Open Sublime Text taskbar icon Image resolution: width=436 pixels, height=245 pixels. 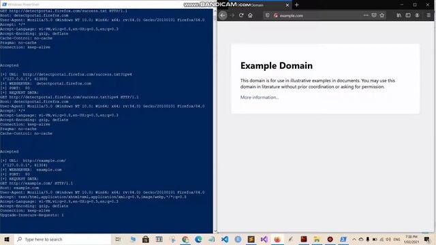coord(251,239)
